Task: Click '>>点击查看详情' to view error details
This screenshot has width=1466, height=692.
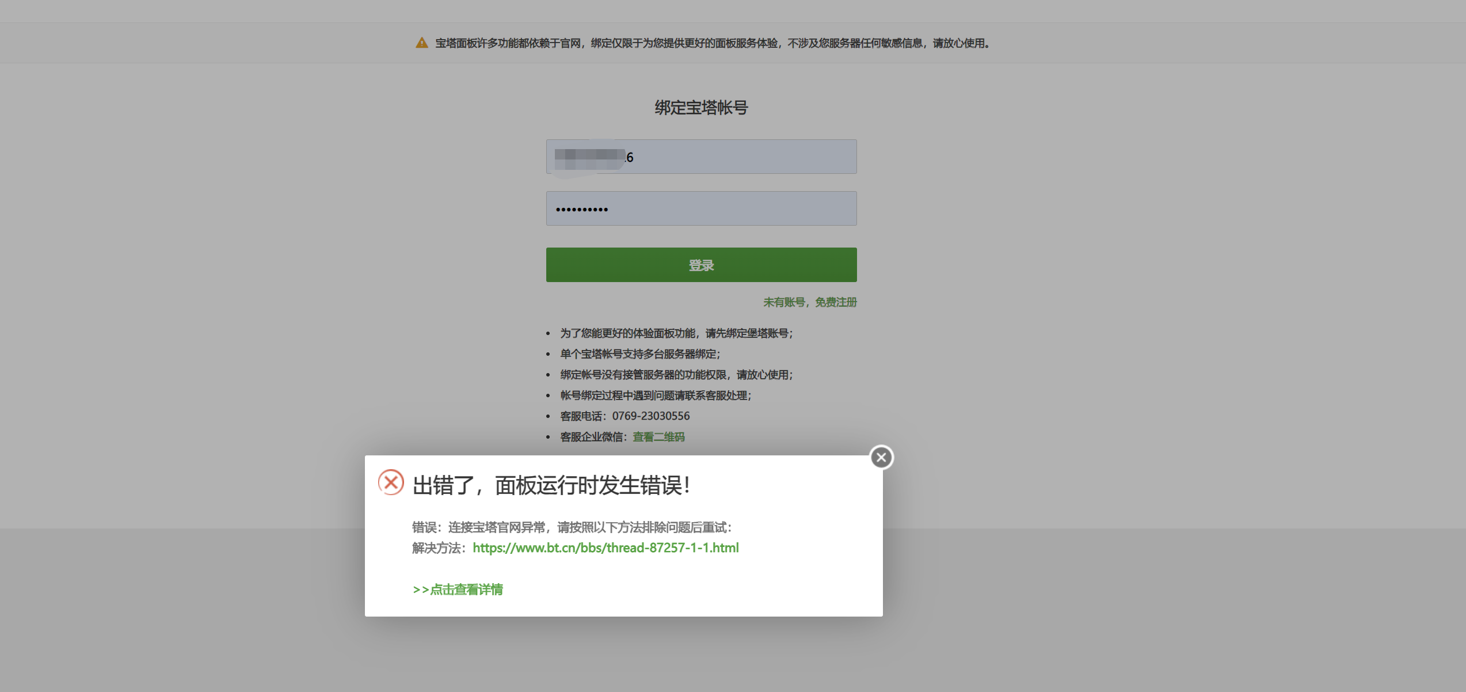Action: tap(458, 590)
